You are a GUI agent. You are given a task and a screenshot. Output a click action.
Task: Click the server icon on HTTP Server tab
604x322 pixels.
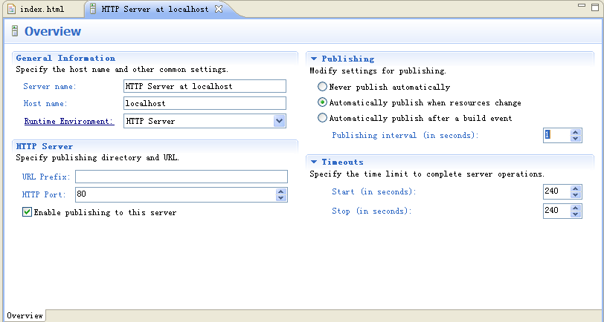93,9
